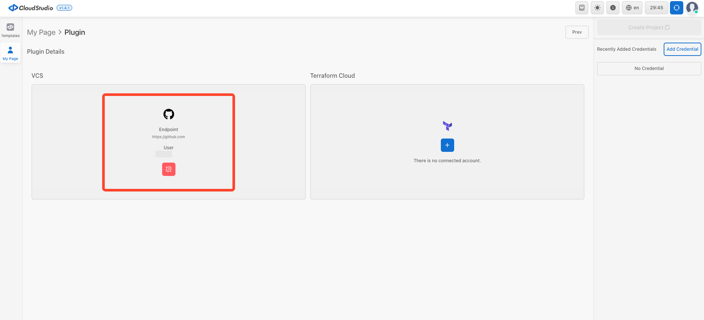Viewport: 704px width, 320px height.
Task: Add a Terraform Cloud account with plus button
Action: click(447, 145)
